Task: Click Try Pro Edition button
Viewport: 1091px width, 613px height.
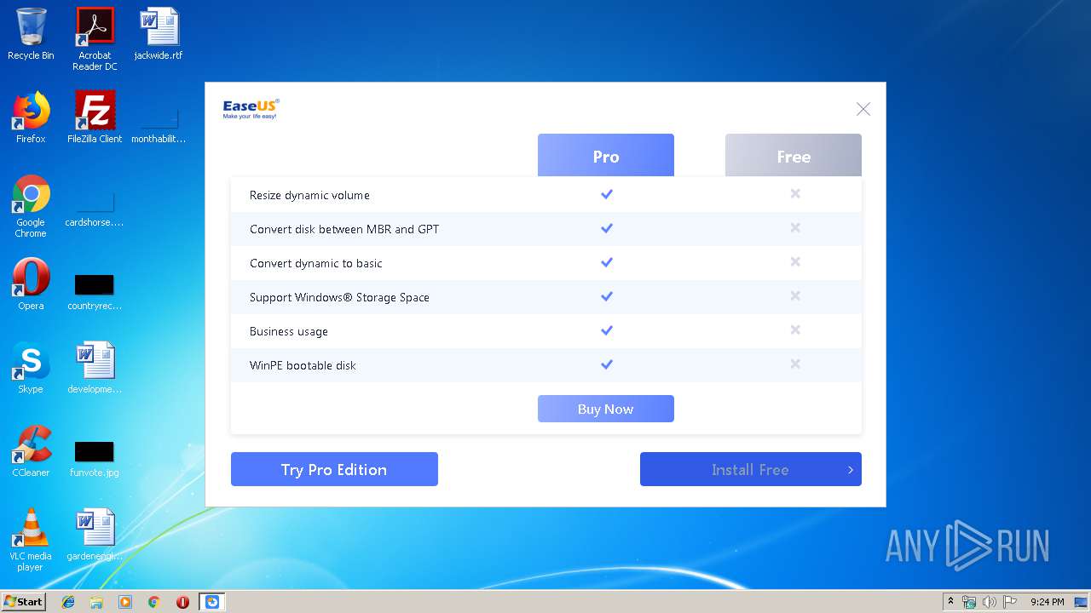Action: point(334,469)
